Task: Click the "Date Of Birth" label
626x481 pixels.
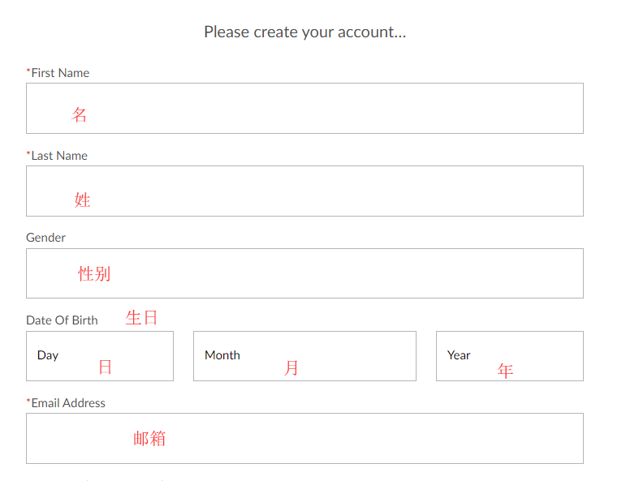Action: click(x=62, y=320)
